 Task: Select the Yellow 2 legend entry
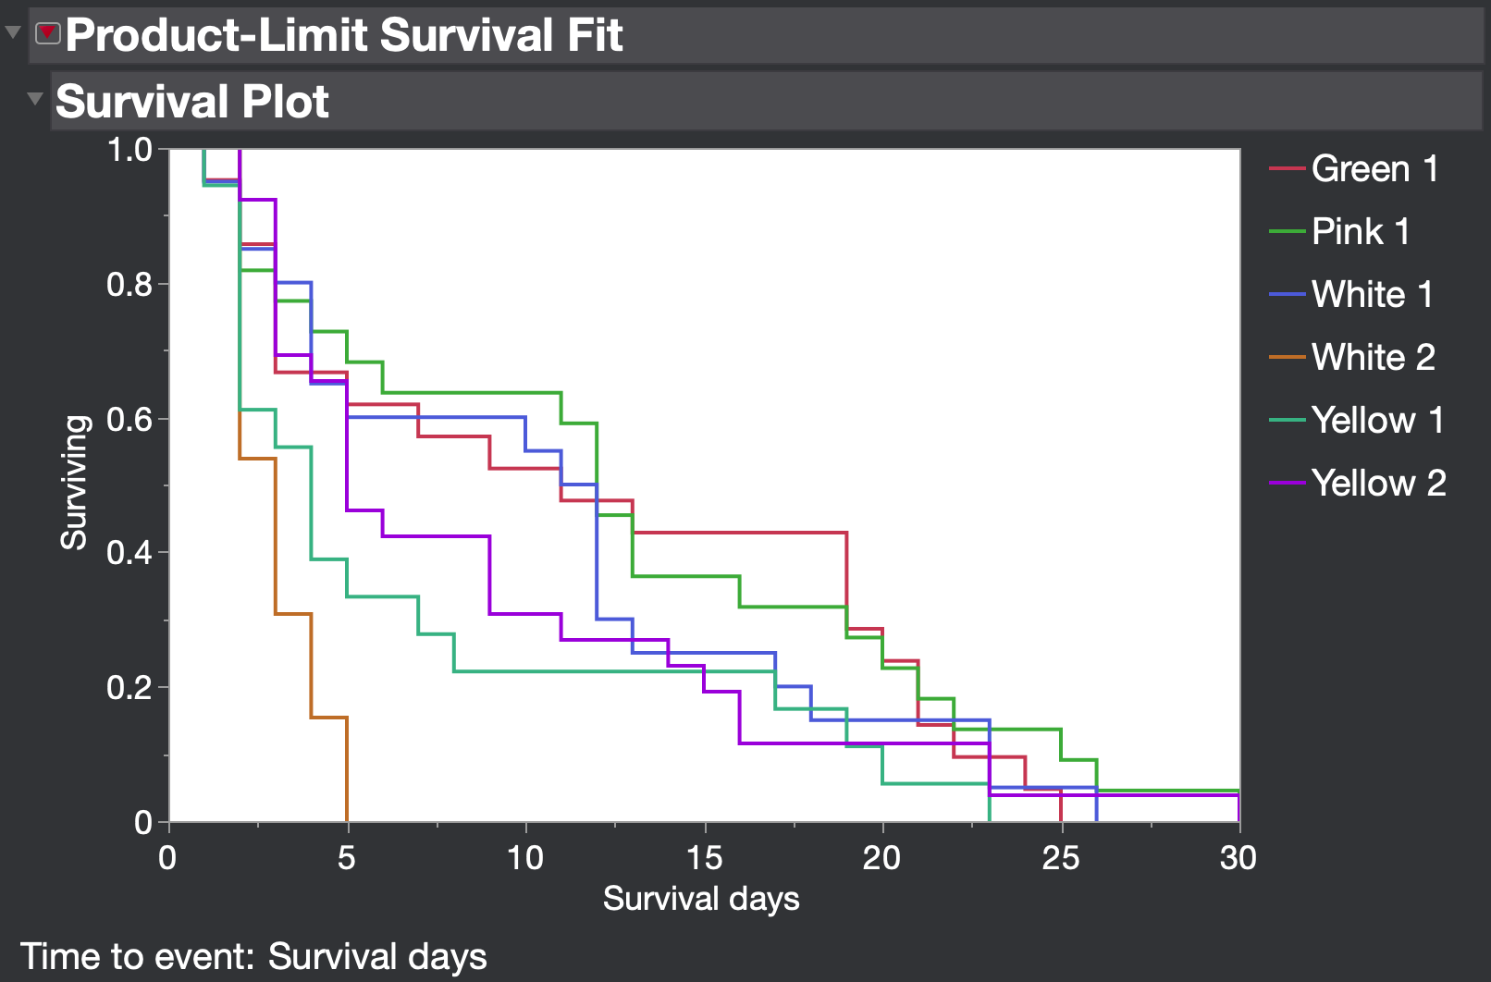[x=1379, y=482]
